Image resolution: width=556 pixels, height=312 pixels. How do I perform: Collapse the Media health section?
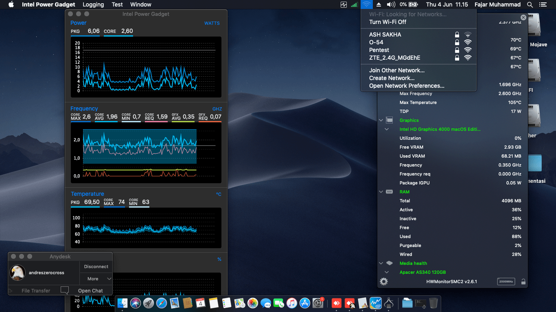(381, 263)
